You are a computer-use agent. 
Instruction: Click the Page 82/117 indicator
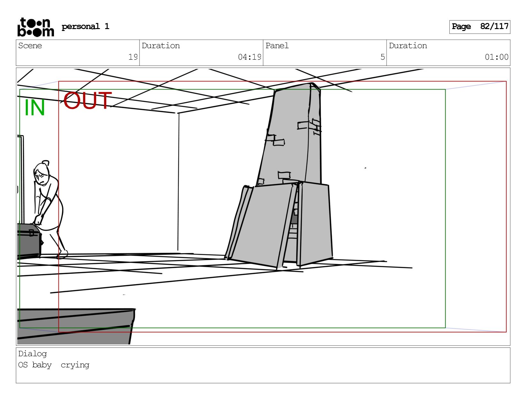pyautogui.click(x=480, y=27)
